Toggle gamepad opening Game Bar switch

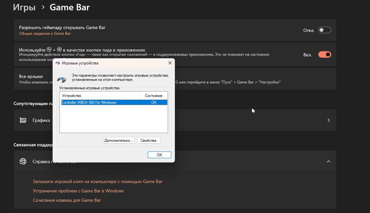324,30
